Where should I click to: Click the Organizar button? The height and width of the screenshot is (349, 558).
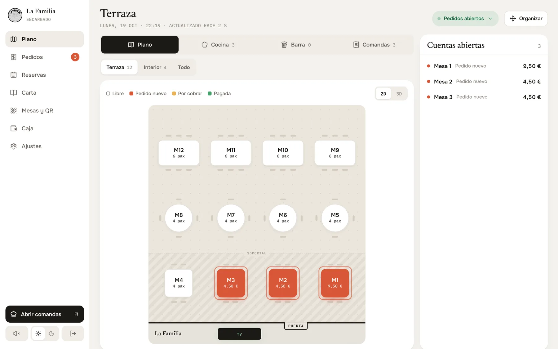click(x=526, y=19)
